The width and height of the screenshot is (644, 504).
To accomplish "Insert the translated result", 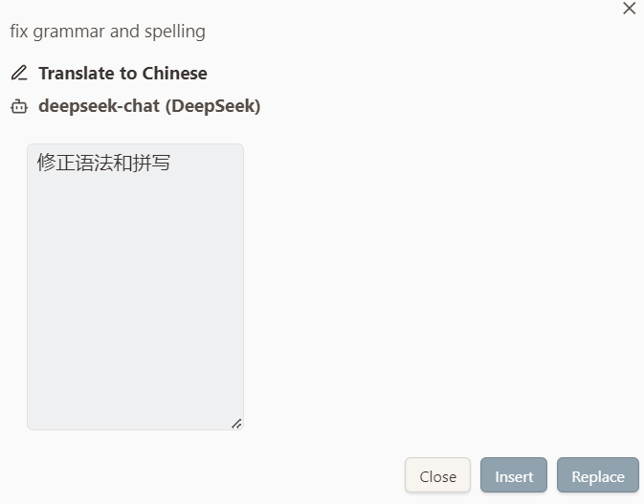I will 514,475.
